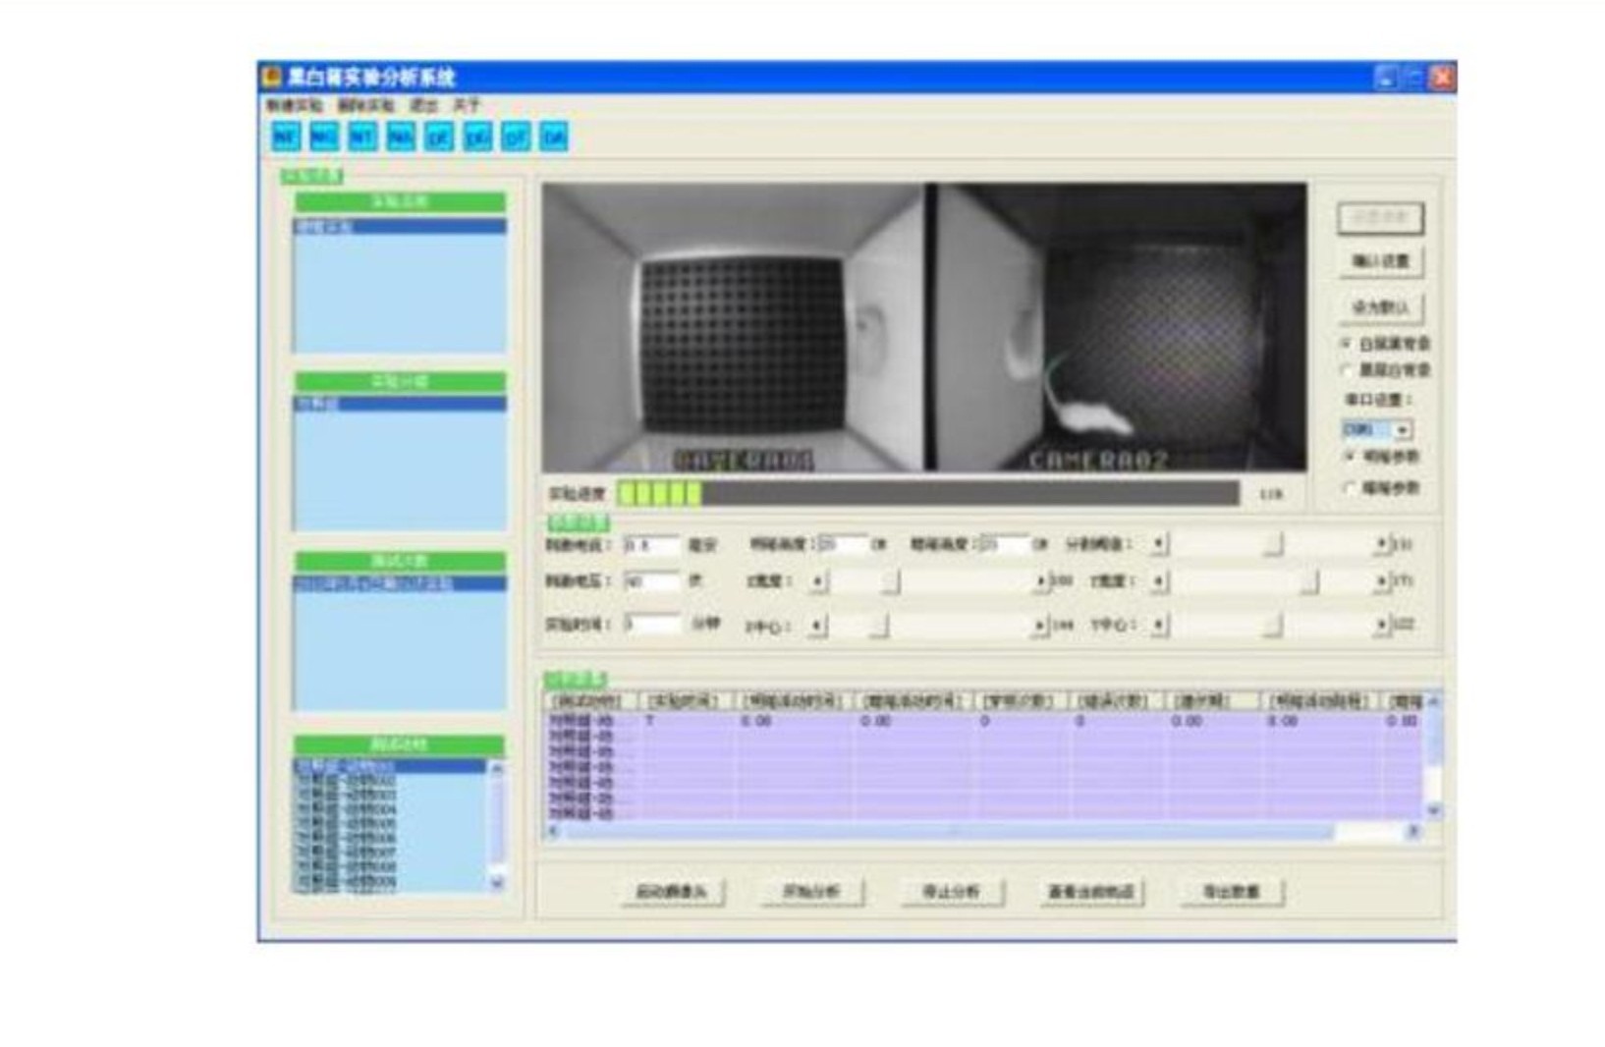1605x1047 pixels.
Task: Click the fourth cyan channel icon in toolbar
Action: (x=401, y=137)
